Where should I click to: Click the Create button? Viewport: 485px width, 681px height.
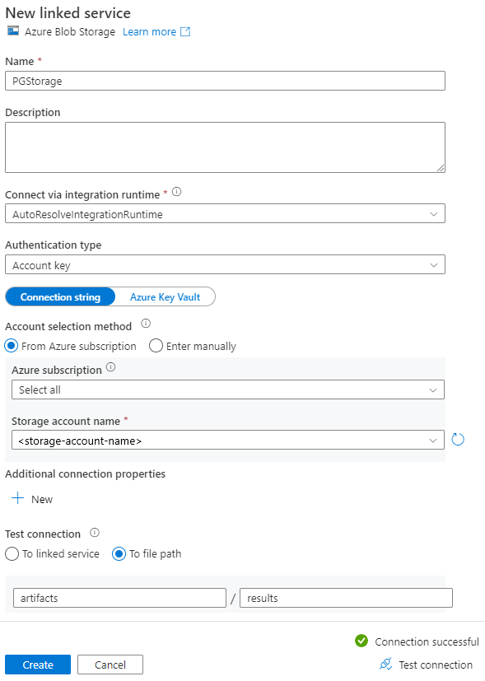coord(37,665)
